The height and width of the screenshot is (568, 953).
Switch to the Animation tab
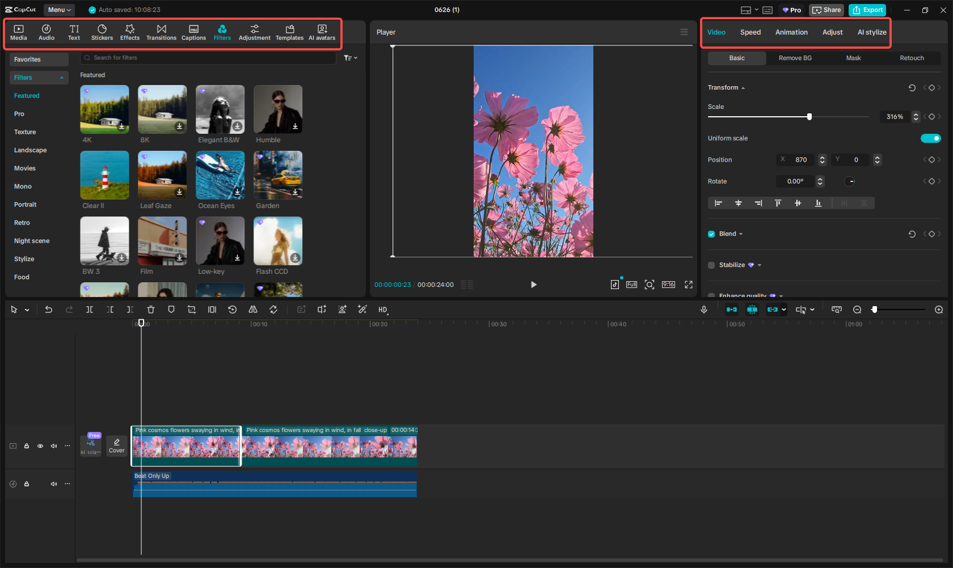point(791,32)
